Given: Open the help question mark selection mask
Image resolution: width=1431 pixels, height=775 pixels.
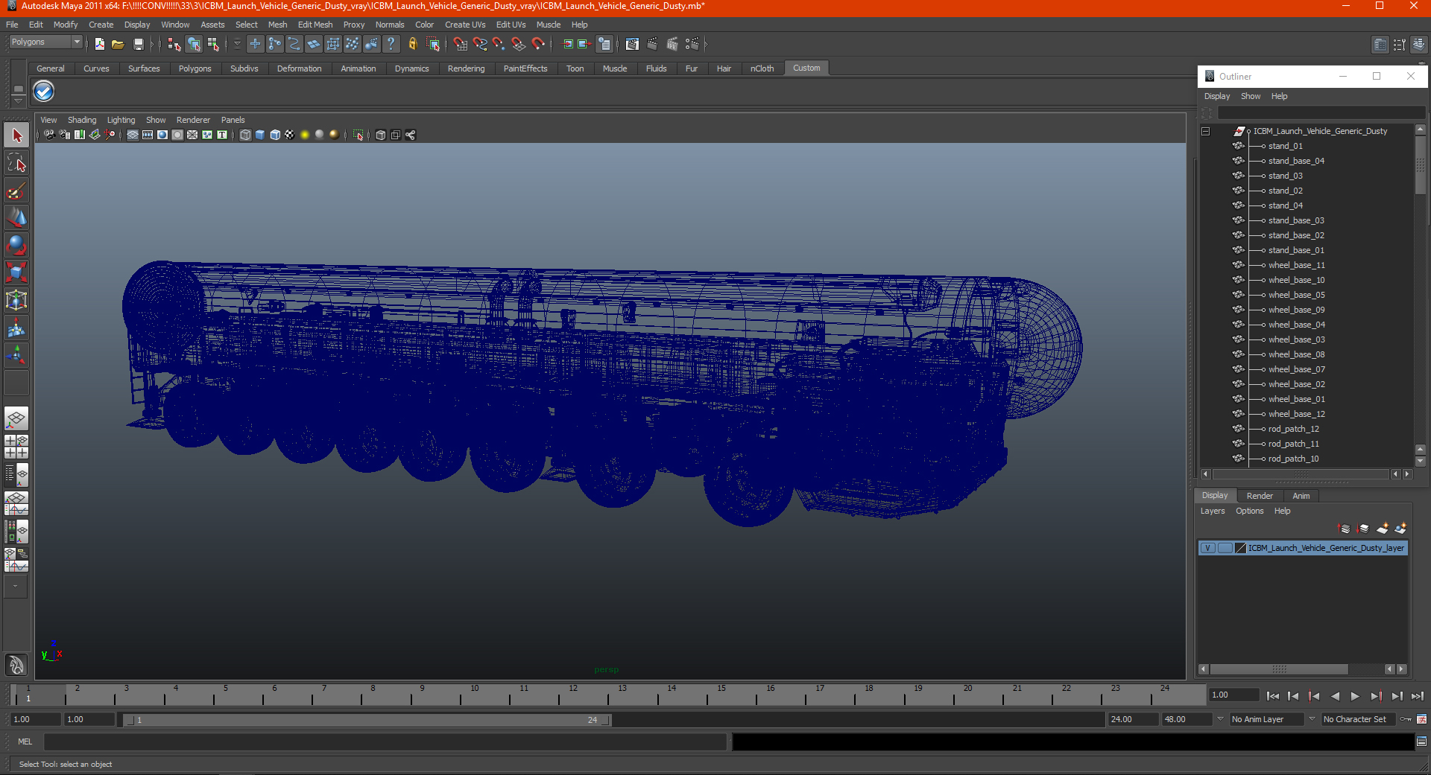Looking at the screenshot, I should pos(391,45).
